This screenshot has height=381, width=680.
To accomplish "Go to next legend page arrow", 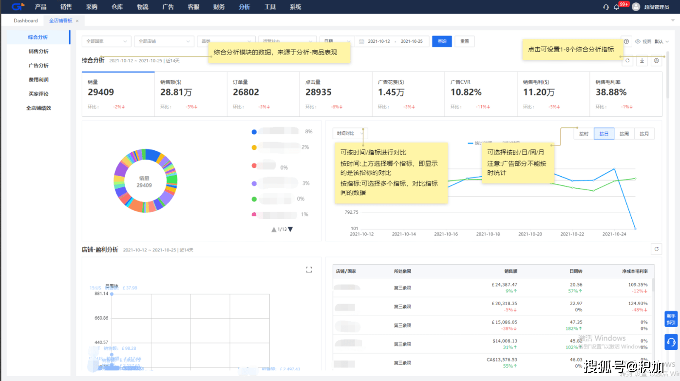I will 290,229.
